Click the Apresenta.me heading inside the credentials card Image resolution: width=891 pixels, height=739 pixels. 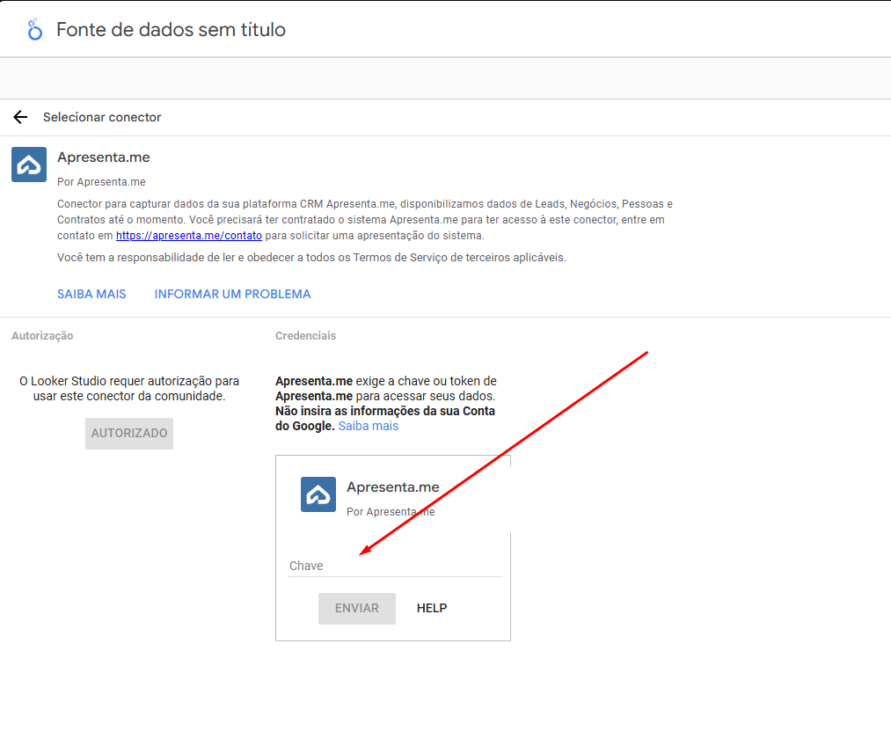(392, 487)
